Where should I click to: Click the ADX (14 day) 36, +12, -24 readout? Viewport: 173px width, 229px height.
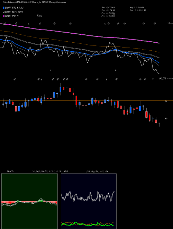[97, 171]
